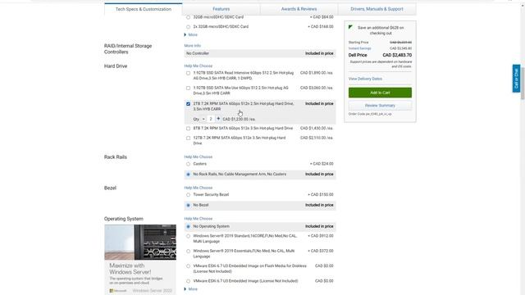Image resolution: width=525 pixels, height=295 pixels.
Task: Select VMware ESXi 6.7 U3 on Flash Media
Action: 188,266
